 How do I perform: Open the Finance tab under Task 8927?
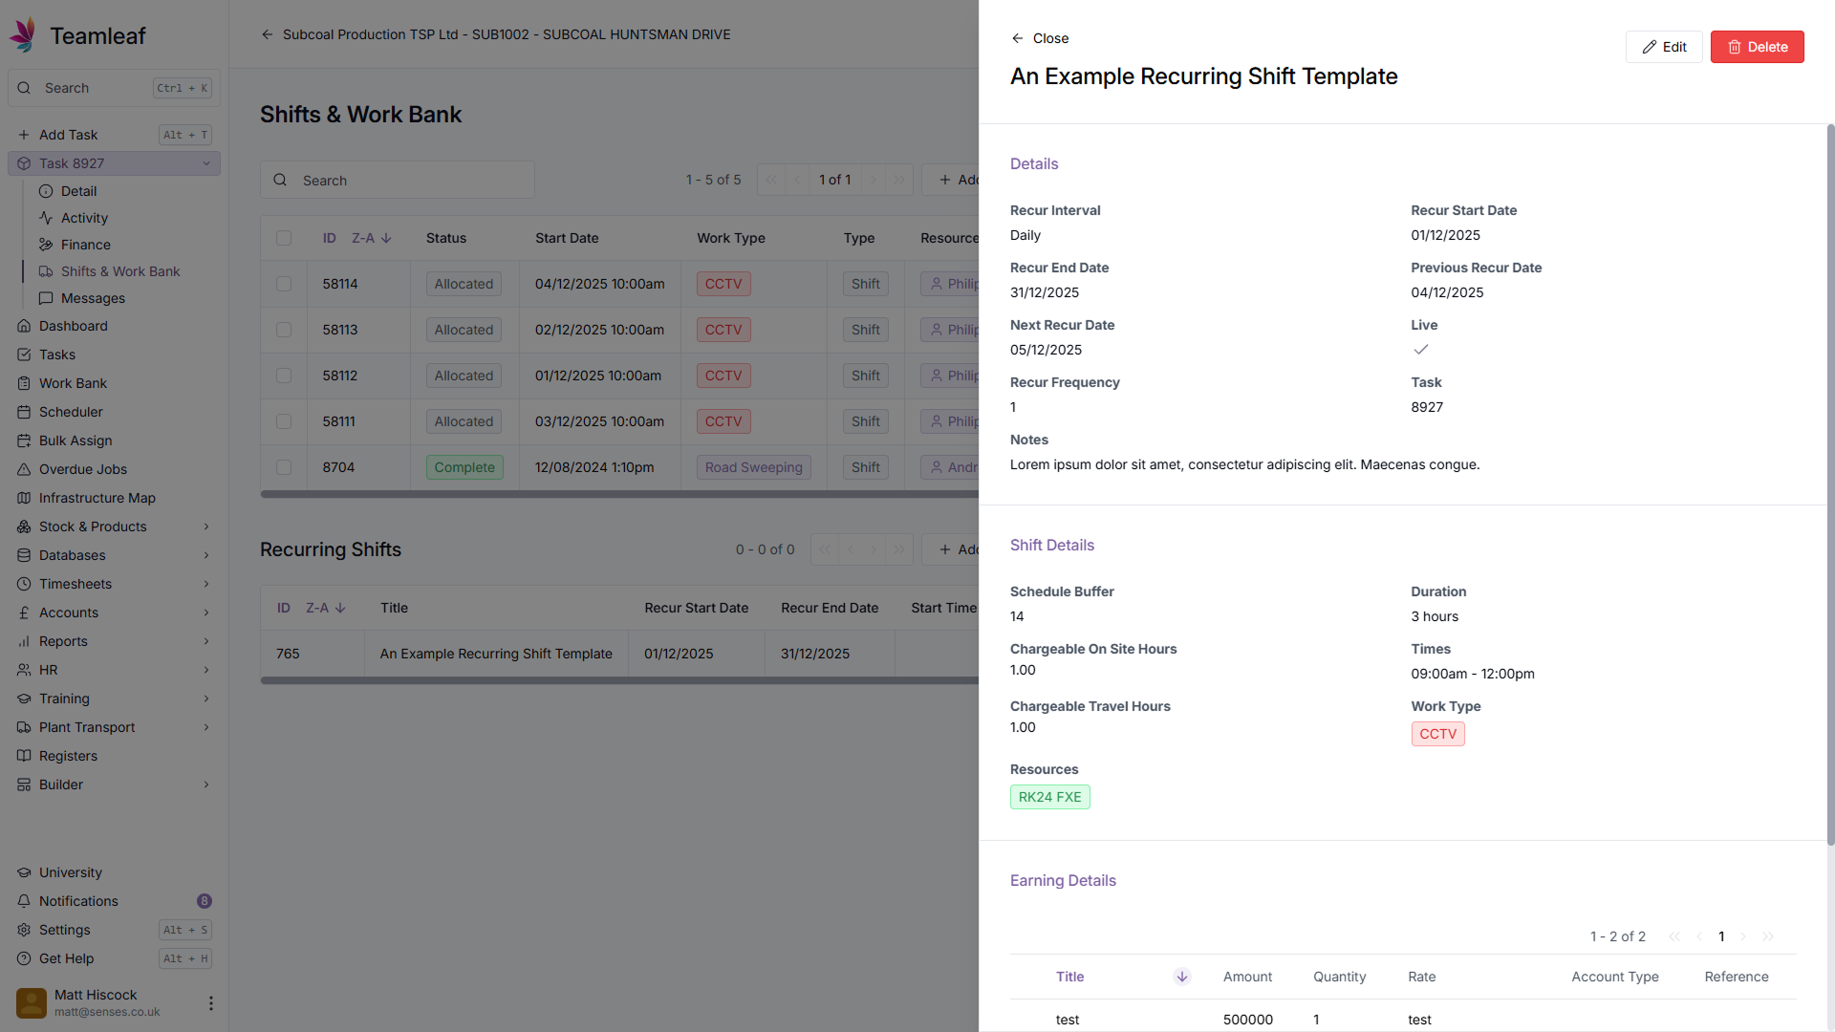(x=85, y=245)
